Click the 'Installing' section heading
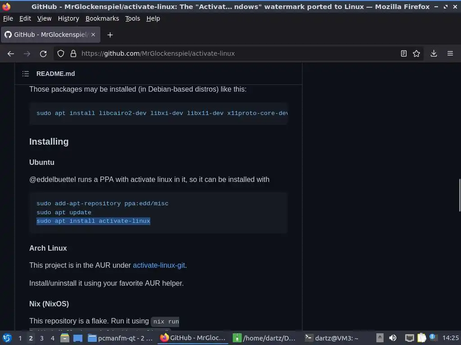Viewport: 461px width, 345px height. pos(49,142)
